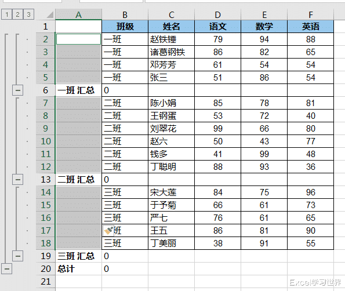Select column D header
Image resolution: width=345 pixels, height=291 pixels.
coord(218,14)
